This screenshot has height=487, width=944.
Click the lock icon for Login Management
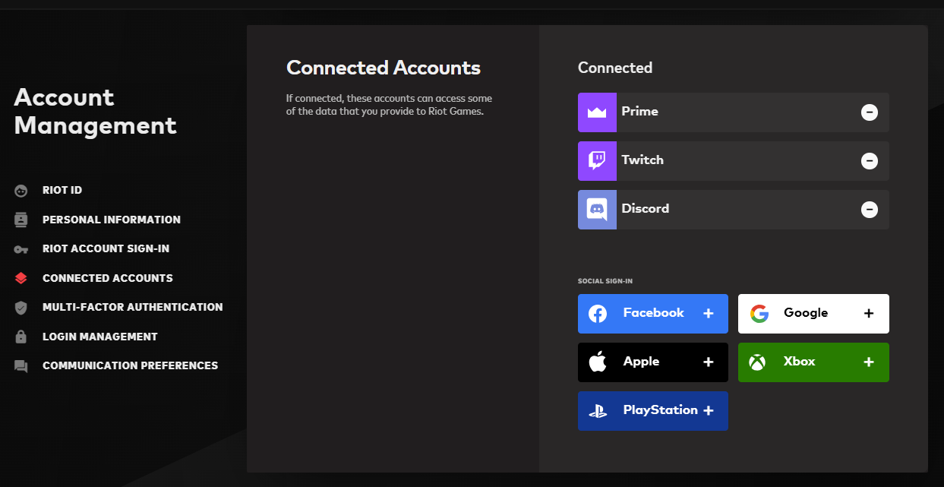[21, 337]
